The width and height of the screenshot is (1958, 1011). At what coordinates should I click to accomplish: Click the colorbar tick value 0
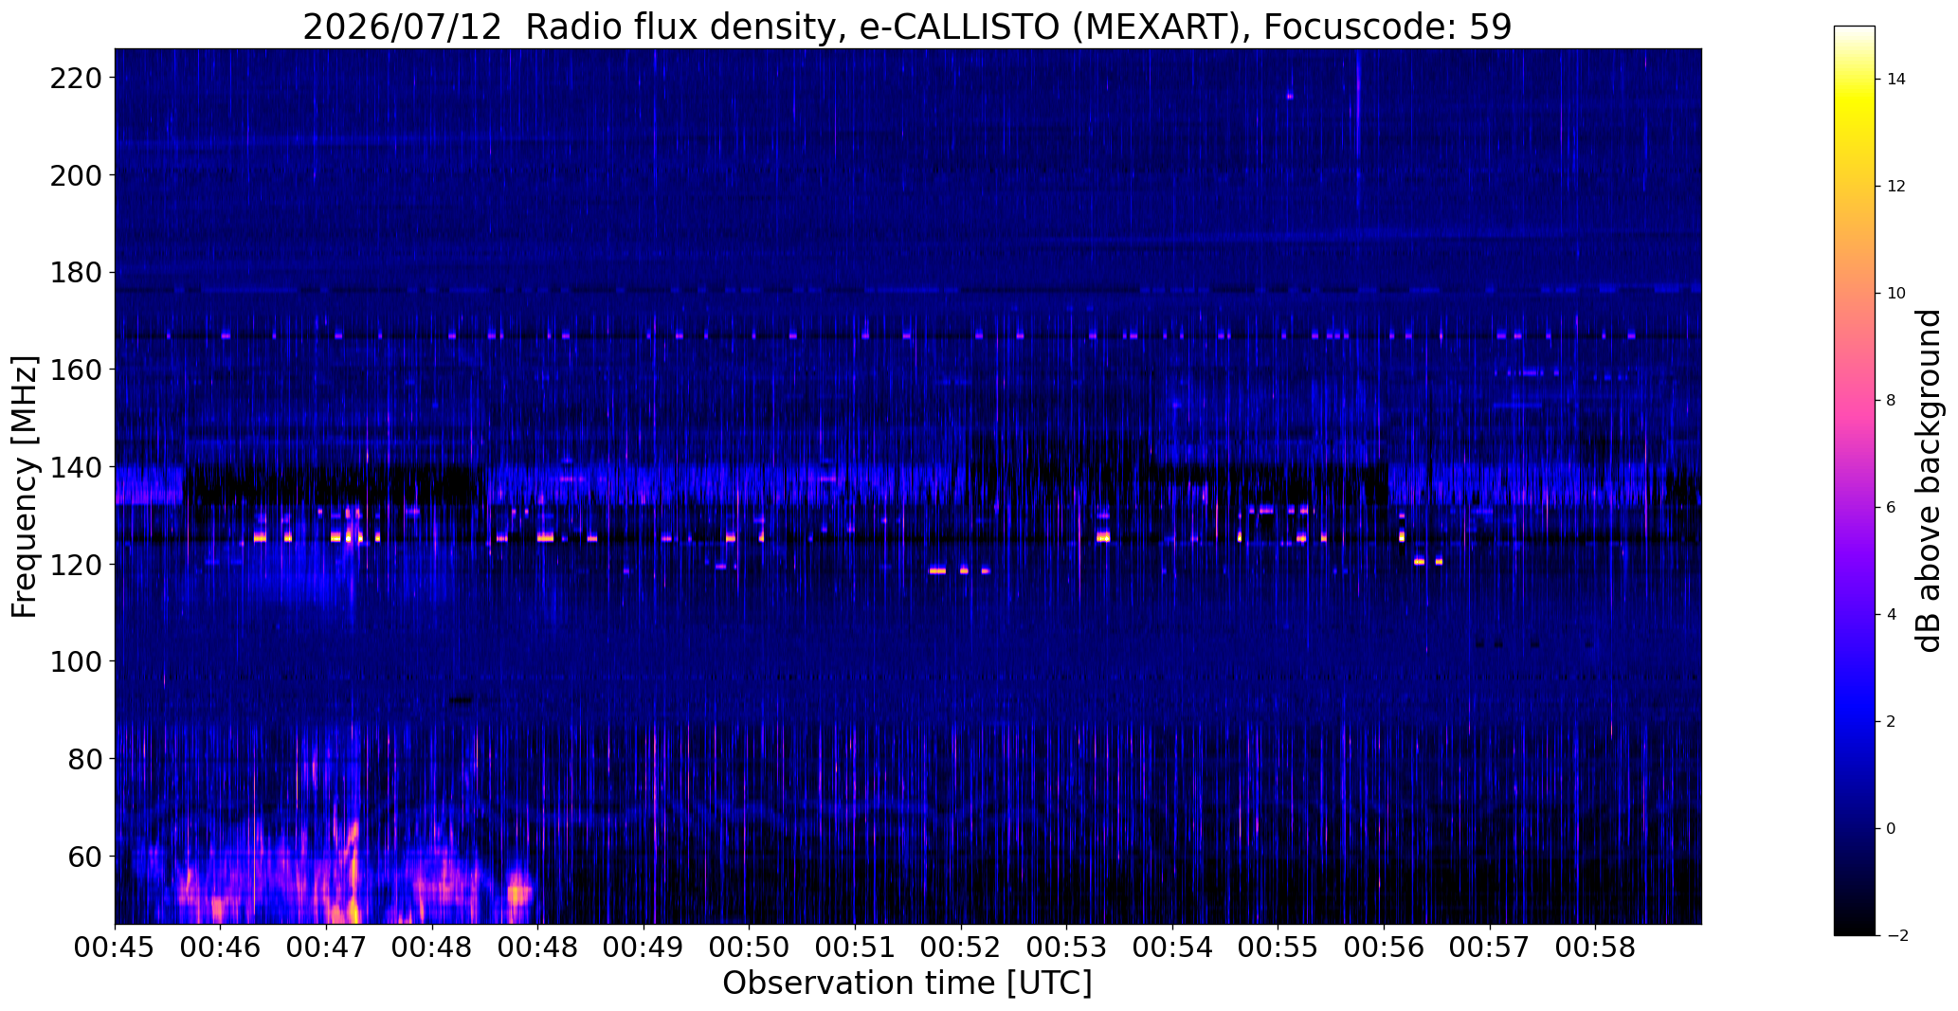(1892, 829)
